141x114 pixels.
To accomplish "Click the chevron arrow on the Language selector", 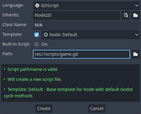I will [x=137, y=5].
